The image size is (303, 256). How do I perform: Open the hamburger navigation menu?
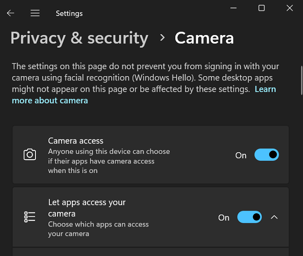35,13
